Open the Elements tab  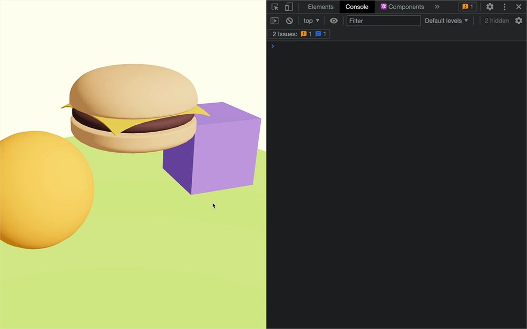click(320, 7)
